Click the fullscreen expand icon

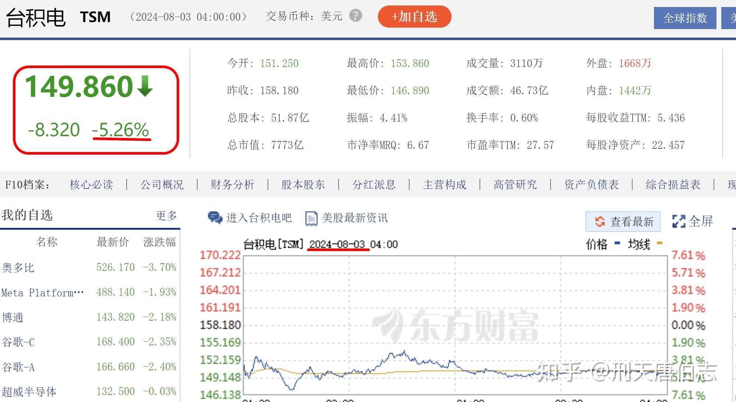coord(679,221)
